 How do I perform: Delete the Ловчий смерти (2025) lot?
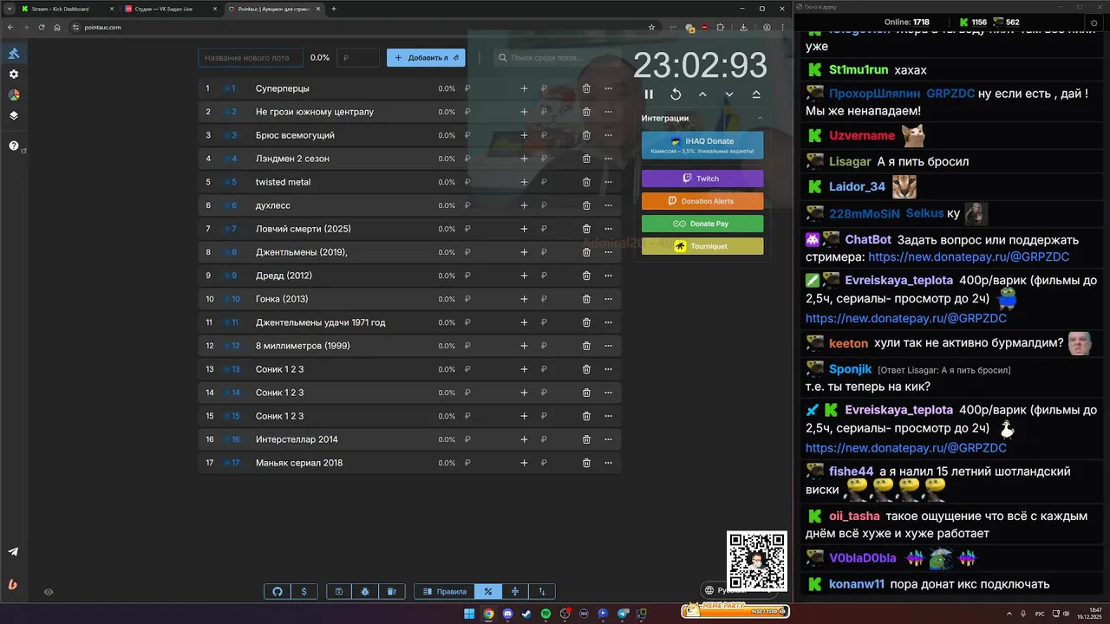tap(586, 229)
